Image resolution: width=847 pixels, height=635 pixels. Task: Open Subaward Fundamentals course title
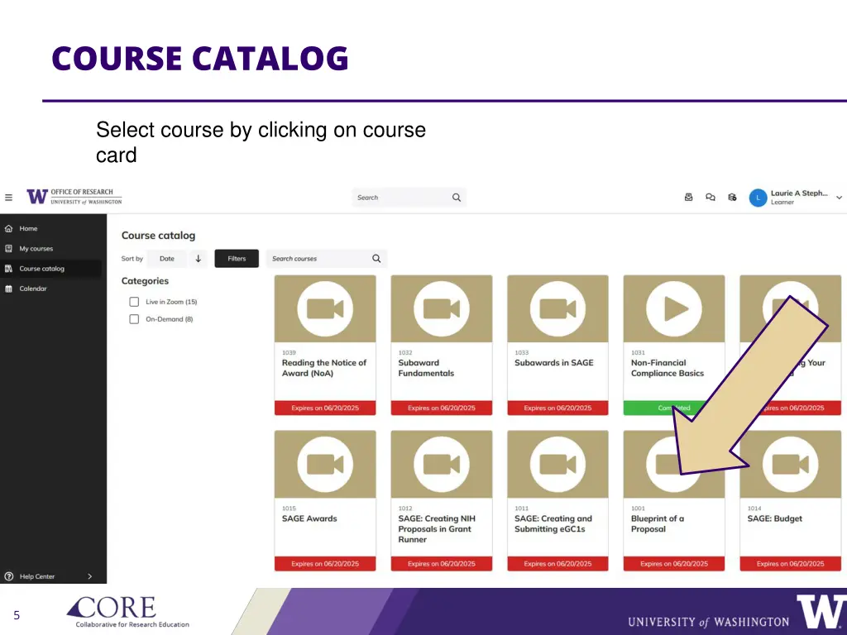click(x=426, y=368)
